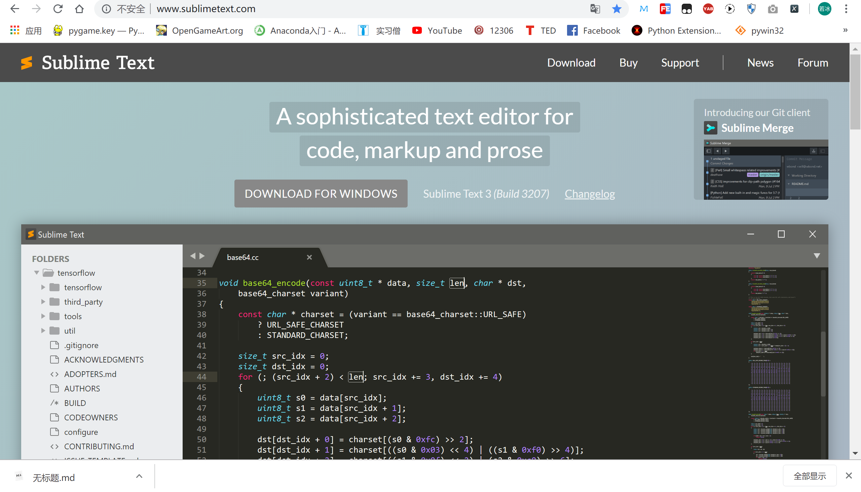Image resolution: width=861 pixels, height=492 pixels.
Task: Toggle the bookmark star
Action: (x=617, y=9)
